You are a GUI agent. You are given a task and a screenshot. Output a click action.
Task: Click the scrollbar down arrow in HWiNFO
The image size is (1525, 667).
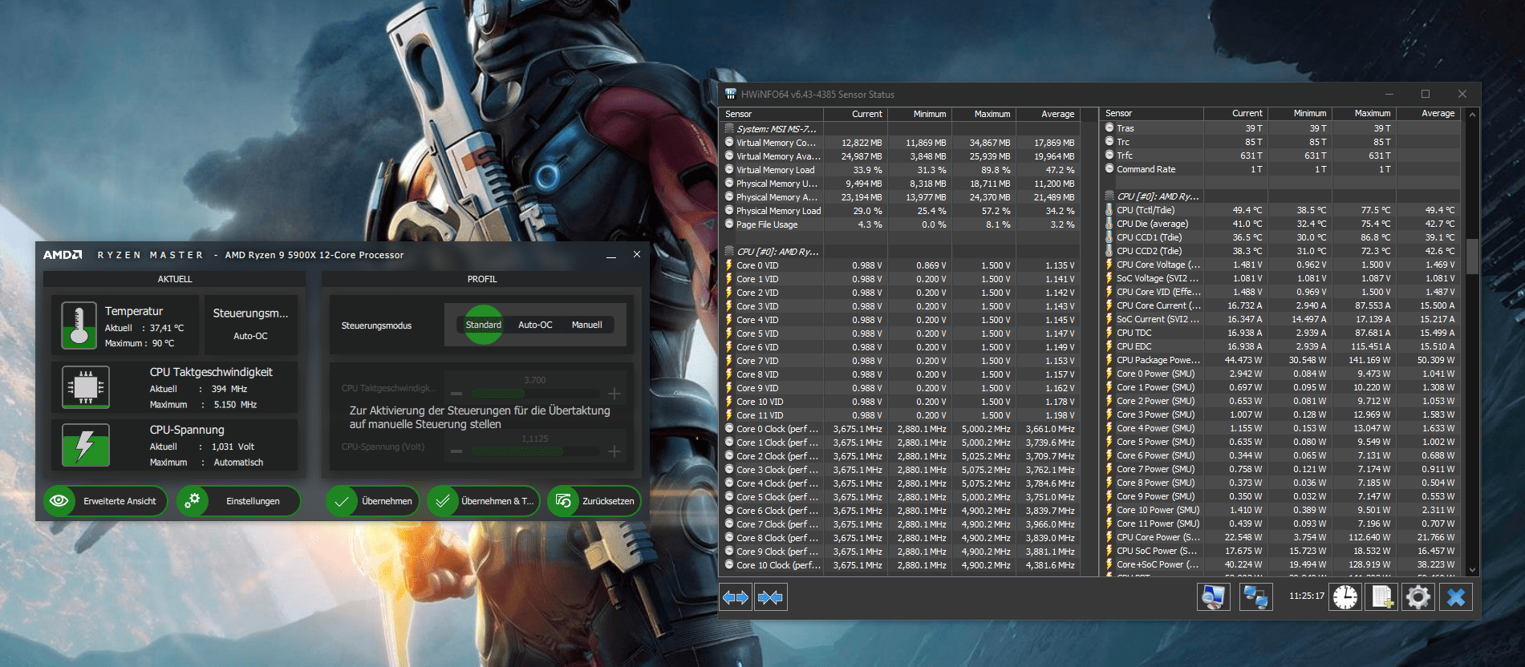pyautogui.click(x=1472, y=570)
